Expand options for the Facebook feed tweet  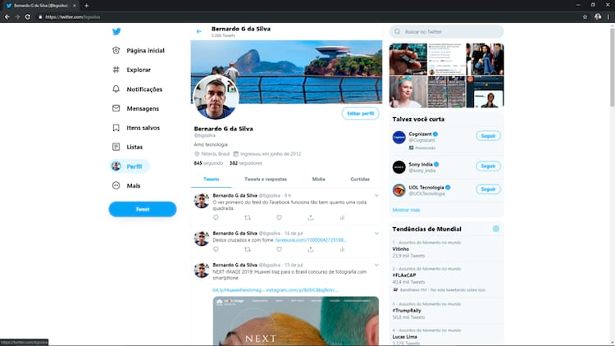click(376, 195)
